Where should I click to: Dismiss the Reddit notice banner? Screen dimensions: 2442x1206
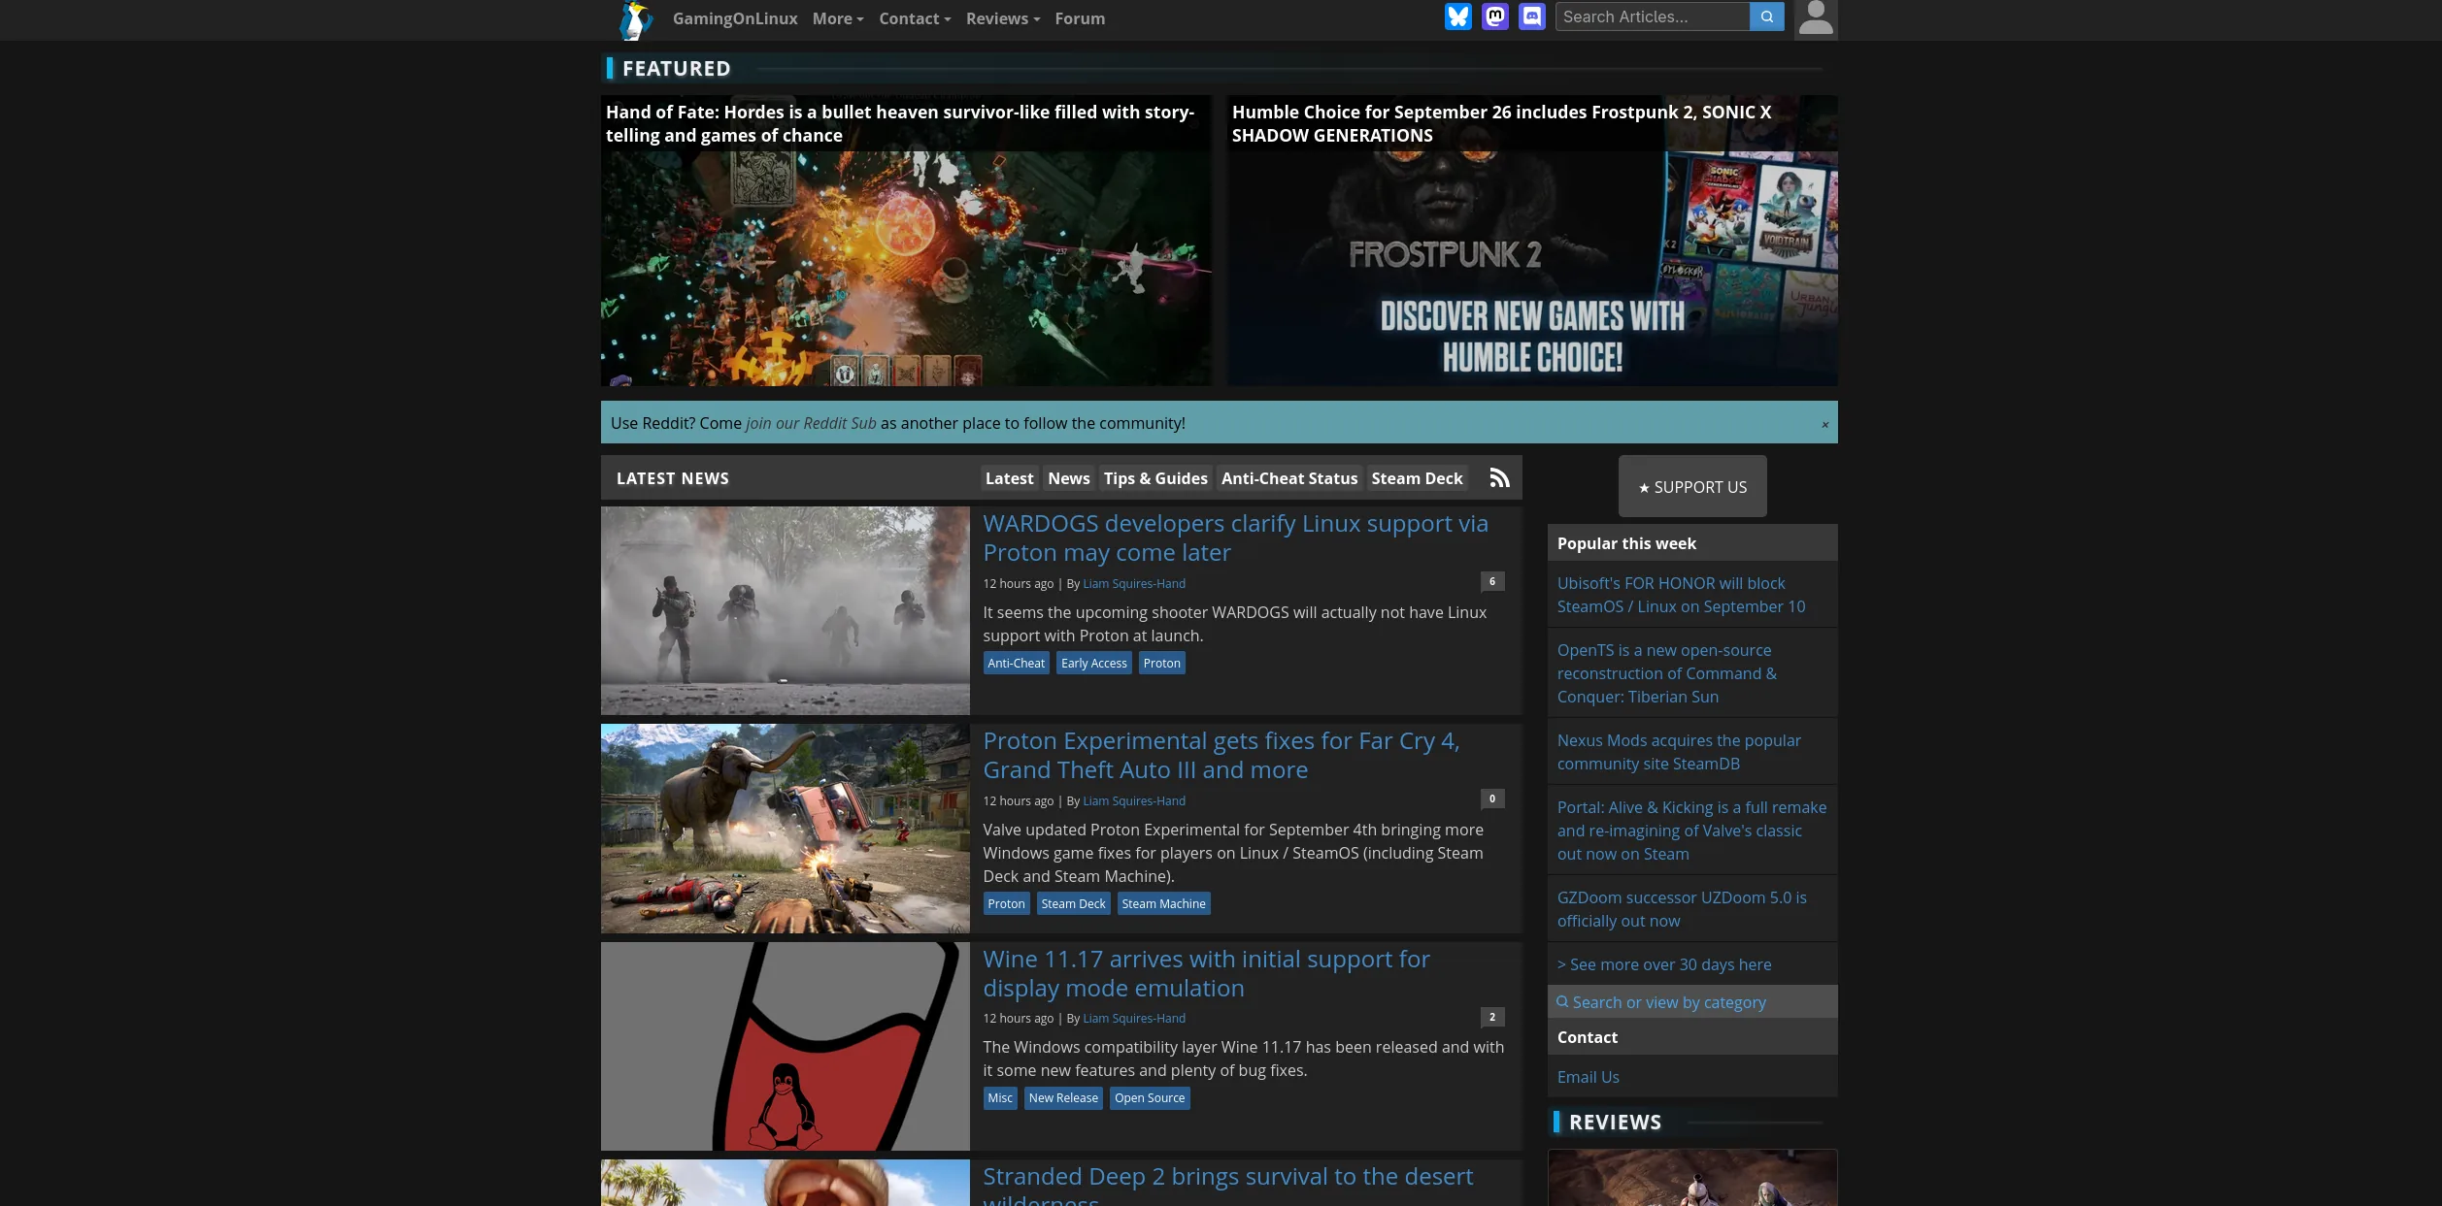pos(1824,424)
